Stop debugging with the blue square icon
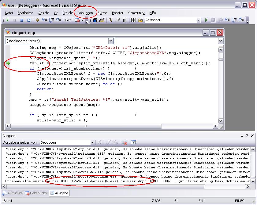This screenshot has height=205, width=257. click(x=21, y=20)
